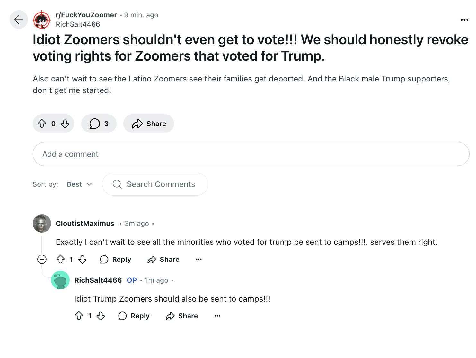The height and width of the screenshot is (358, 476).
Task: Upvote the RichSalt4466 reply
Action: click(79, 316)
